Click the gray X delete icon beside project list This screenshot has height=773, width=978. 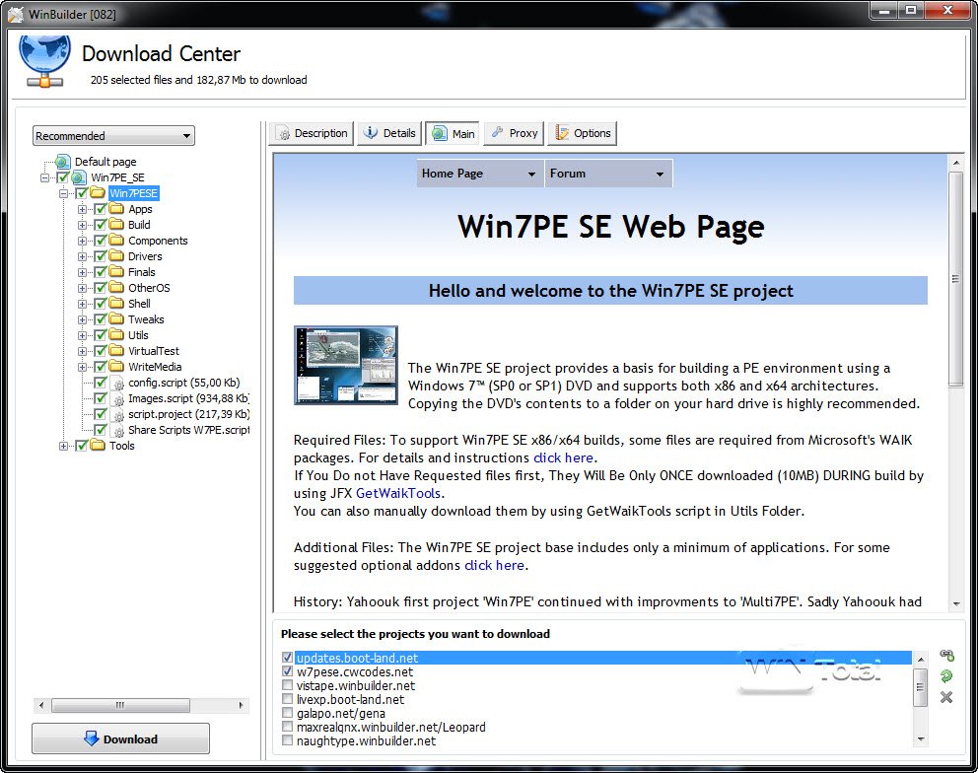coord(946,697)
